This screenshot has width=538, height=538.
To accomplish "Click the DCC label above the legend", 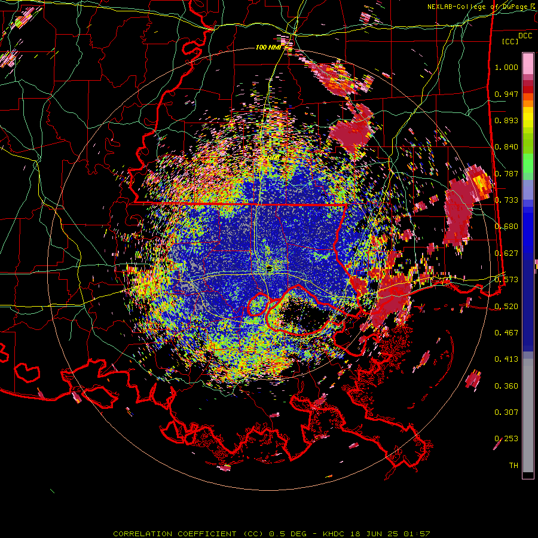I will (525, 36).
